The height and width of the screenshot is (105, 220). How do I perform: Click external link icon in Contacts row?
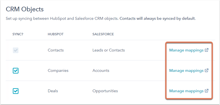pyautogui.click(x=207, y=50)
